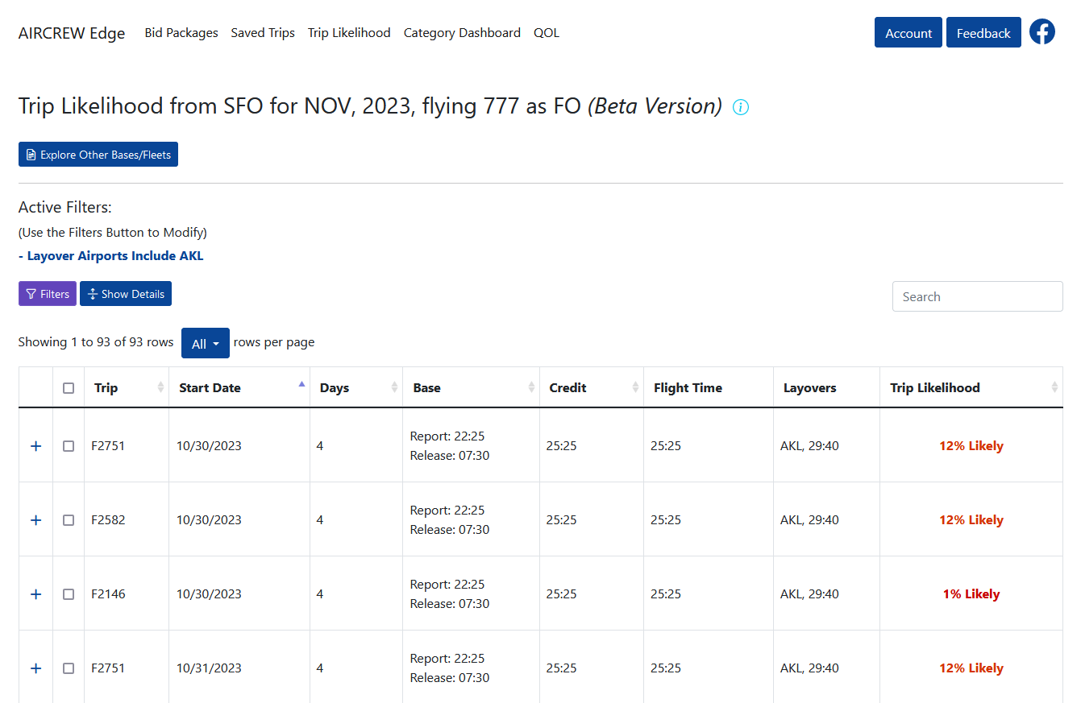The height and width of the screenshot is (703, 1081).
Task: Check the box for trip F2751 on 10/31/2023
Action: [x=69, y=668]
